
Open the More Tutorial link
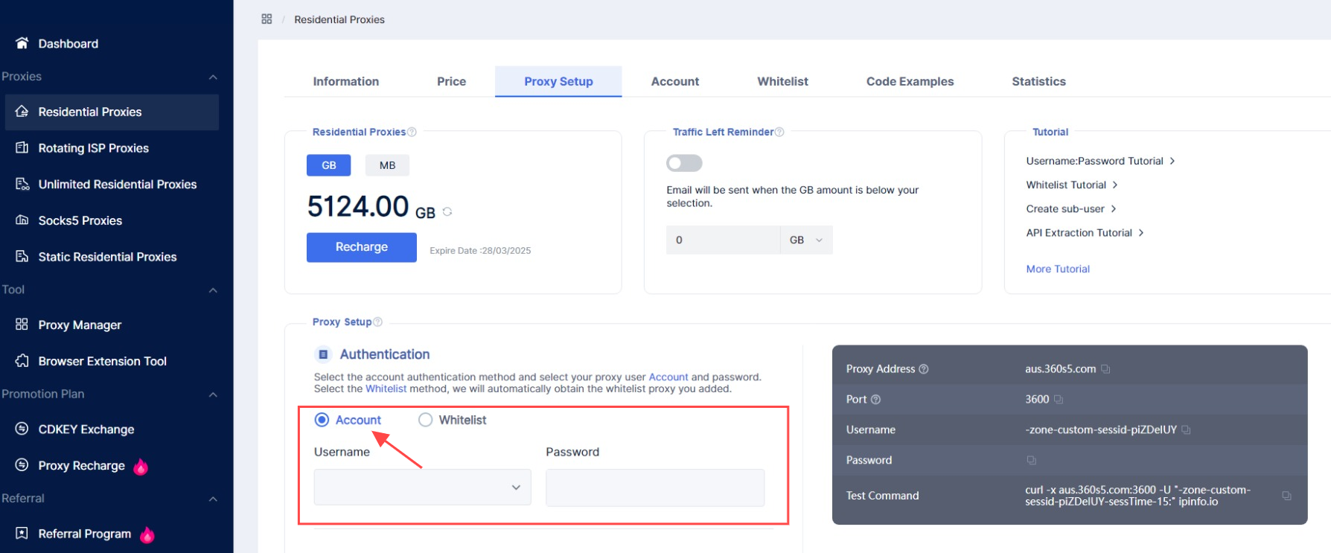pos(1057,269)
